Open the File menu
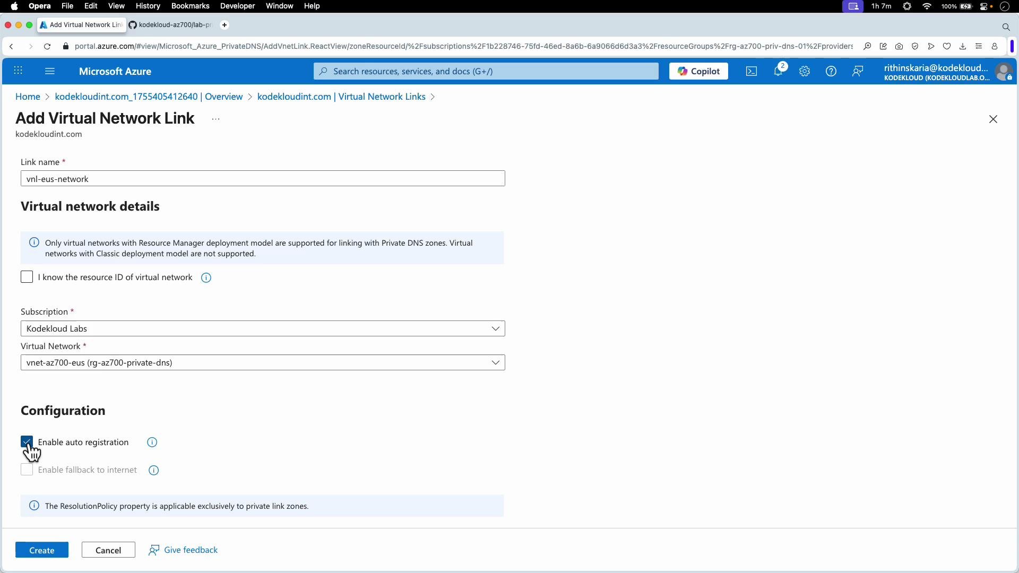This screenshot has width=1019, height=573. (x=67, y=6)
